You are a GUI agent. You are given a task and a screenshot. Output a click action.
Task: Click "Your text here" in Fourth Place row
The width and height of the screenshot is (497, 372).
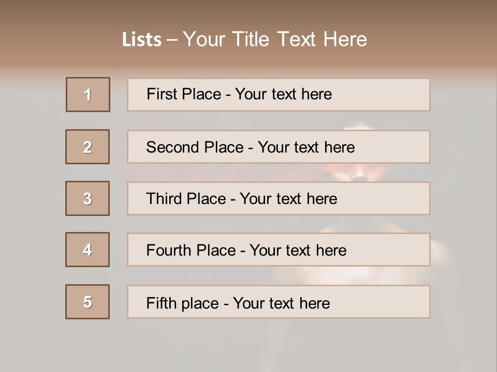[x=298, y=251]
